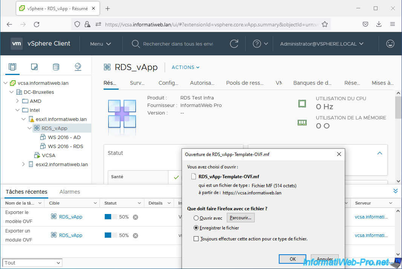Switch to the Autorisa... tab
402x269 pixels.
point(202,83)
